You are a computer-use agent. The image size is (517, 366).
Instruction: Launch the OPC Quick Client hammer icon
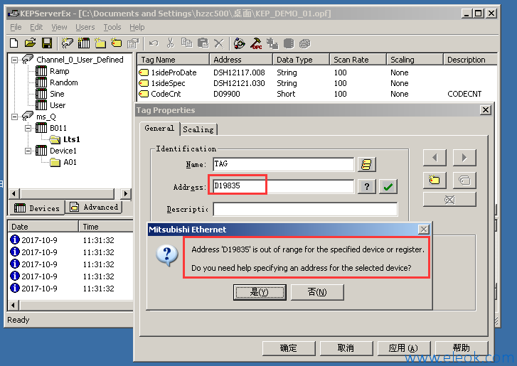256,43
